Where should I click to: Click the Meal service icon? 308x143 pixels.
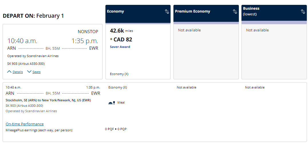pos(112,103)
